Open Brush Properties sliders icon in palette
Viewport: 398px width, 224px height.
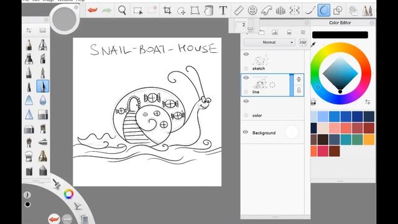29,30
